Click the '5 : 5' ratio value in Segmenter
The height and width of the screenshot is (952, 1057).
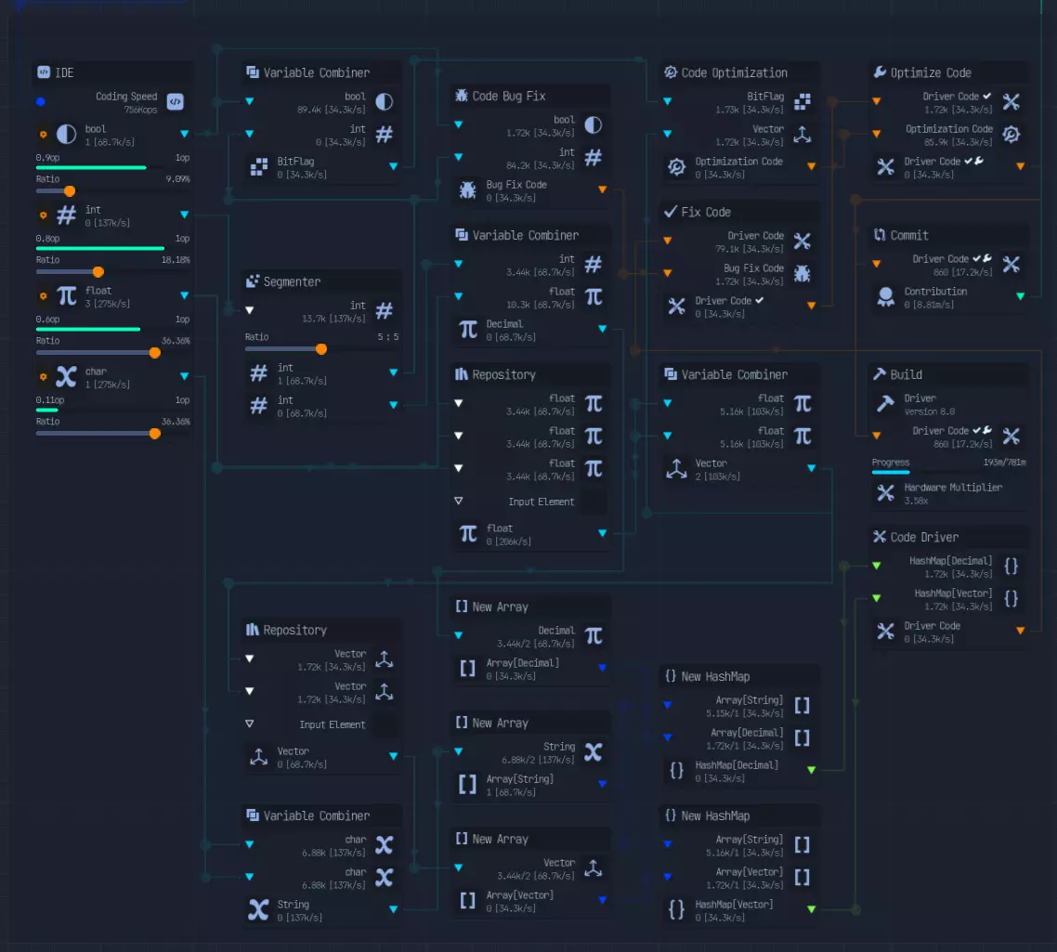388,337
